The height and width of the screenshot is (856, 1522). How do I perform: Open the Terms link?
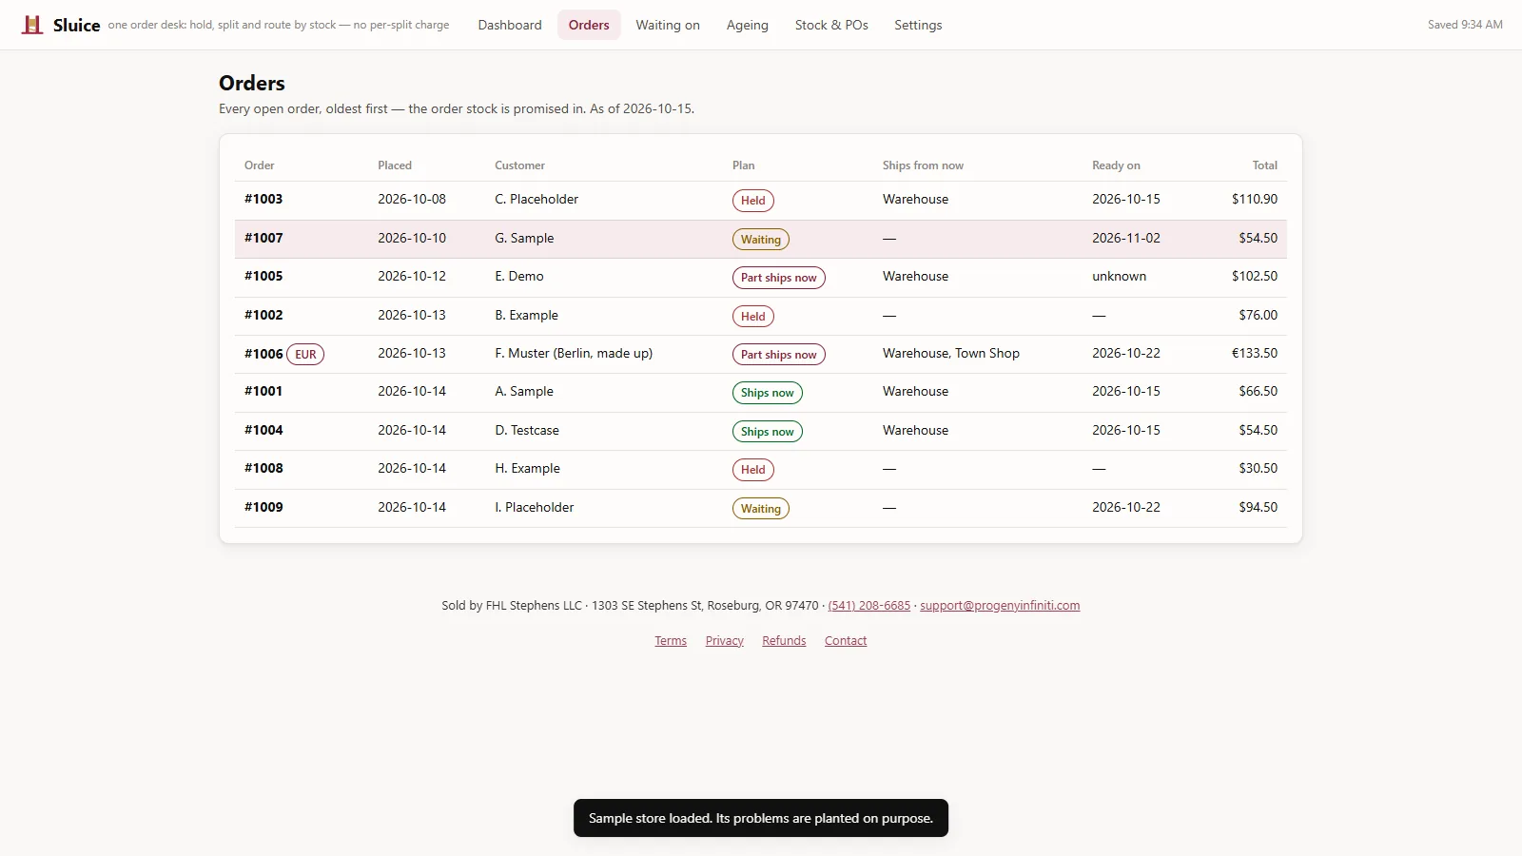(x=671, y=641)
